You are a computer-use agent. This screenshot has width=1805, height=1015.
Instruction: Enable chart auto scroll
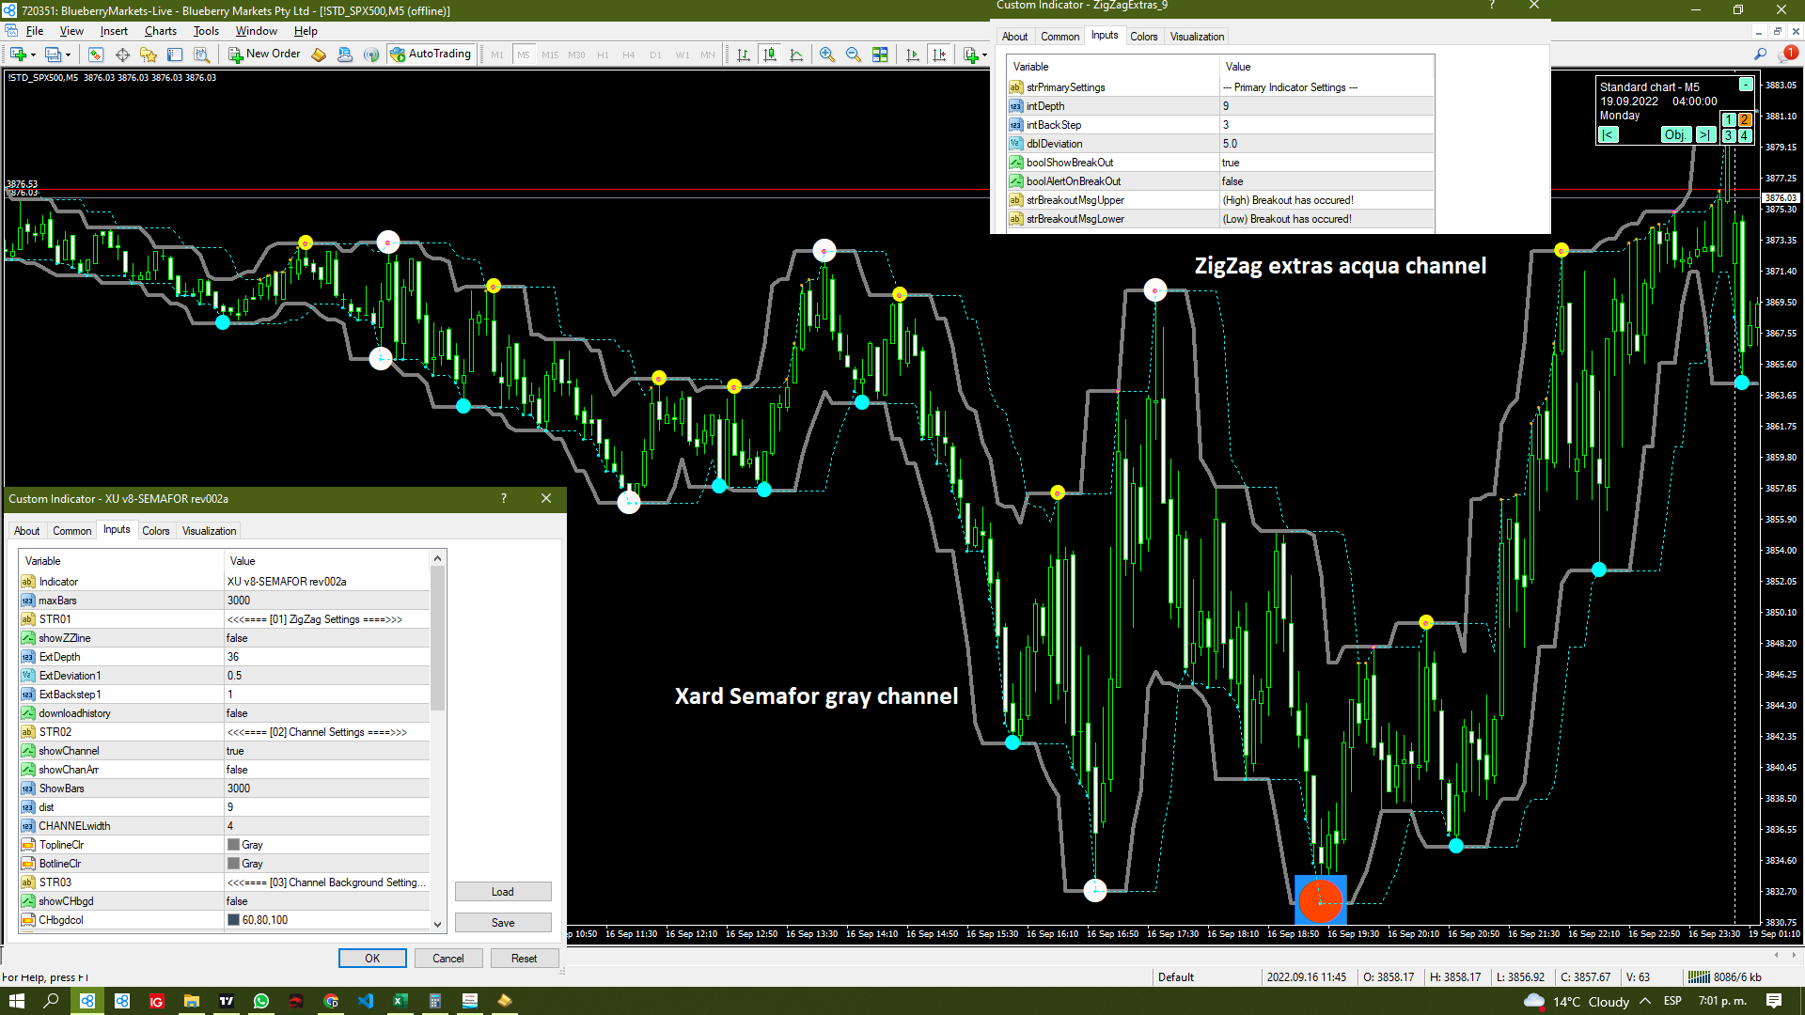(x=912, y=55)
